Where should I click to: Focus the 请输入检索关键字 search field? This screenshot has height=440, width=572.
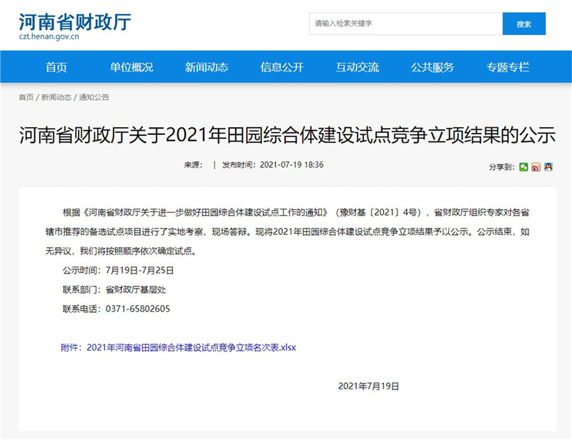click(x=405, y=24)
